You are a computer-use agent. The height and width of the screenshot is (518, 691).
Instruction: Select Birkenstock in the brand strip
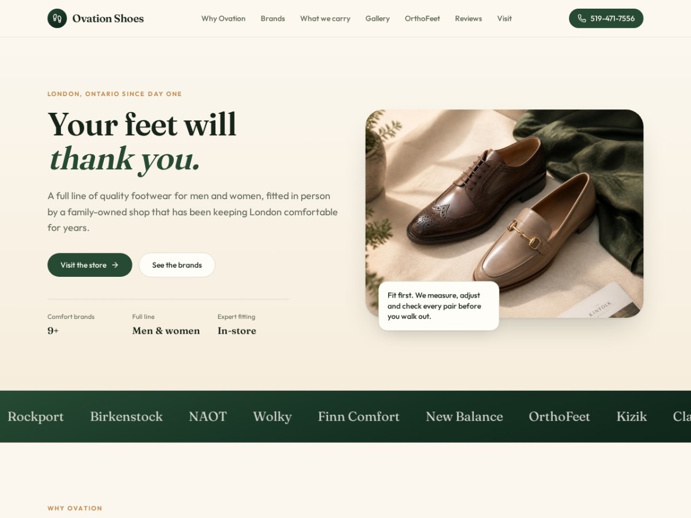click(x=126, y=417)
